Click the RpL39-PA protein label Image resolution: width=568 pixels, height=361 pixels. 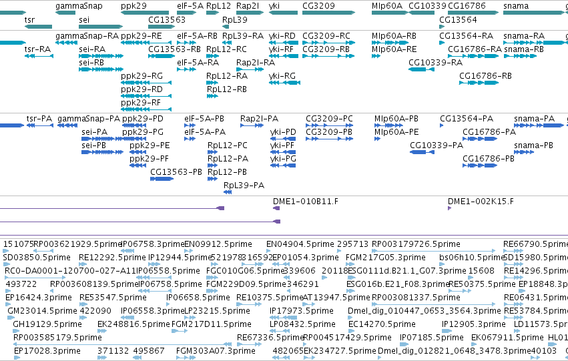click(244, 186)
